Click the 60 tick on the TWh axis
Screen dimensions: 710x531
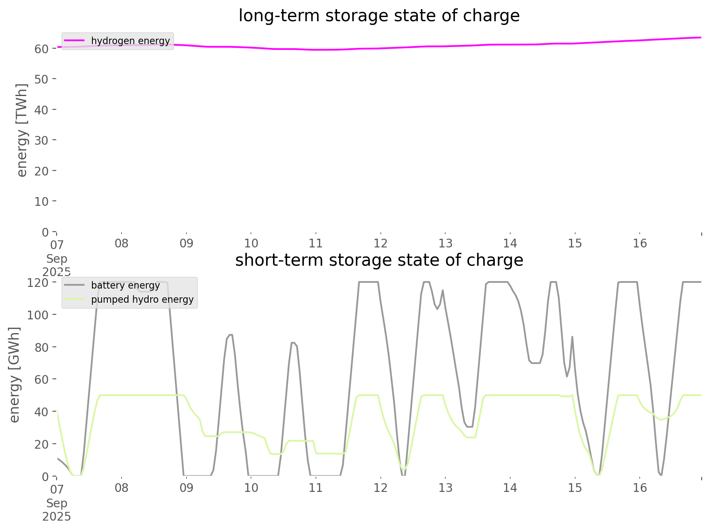42,49
